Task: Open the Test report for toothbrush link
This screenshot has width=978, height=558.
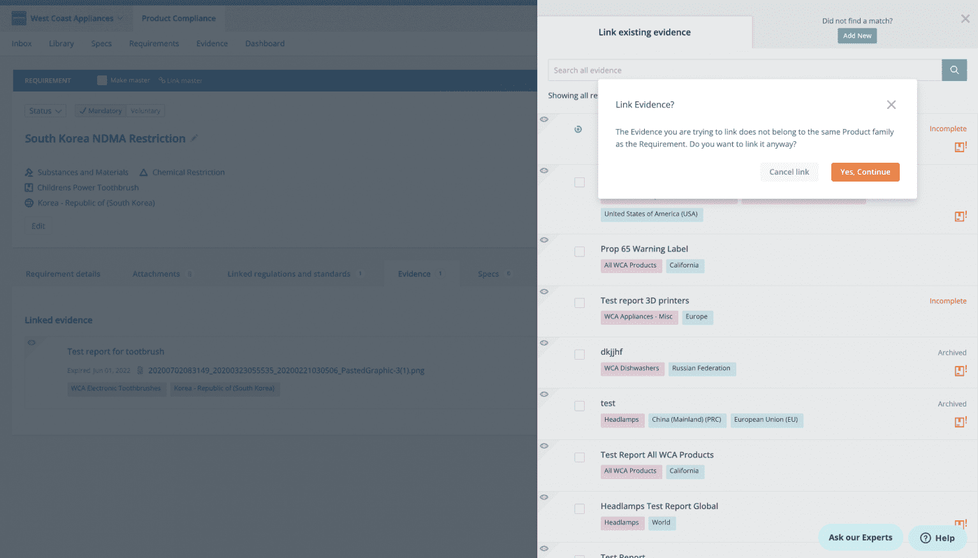Action: coord(116,351)
